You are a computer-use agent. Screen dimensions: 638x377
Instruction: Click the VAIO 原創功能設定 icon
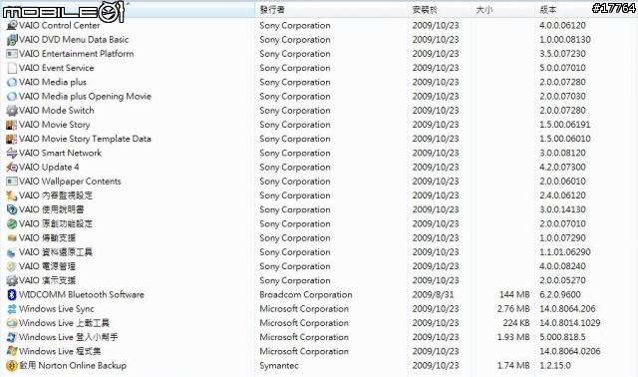(12, 224)
